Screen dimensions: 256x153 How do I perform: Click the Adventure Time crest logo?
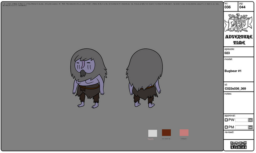(x=238, y=23)
